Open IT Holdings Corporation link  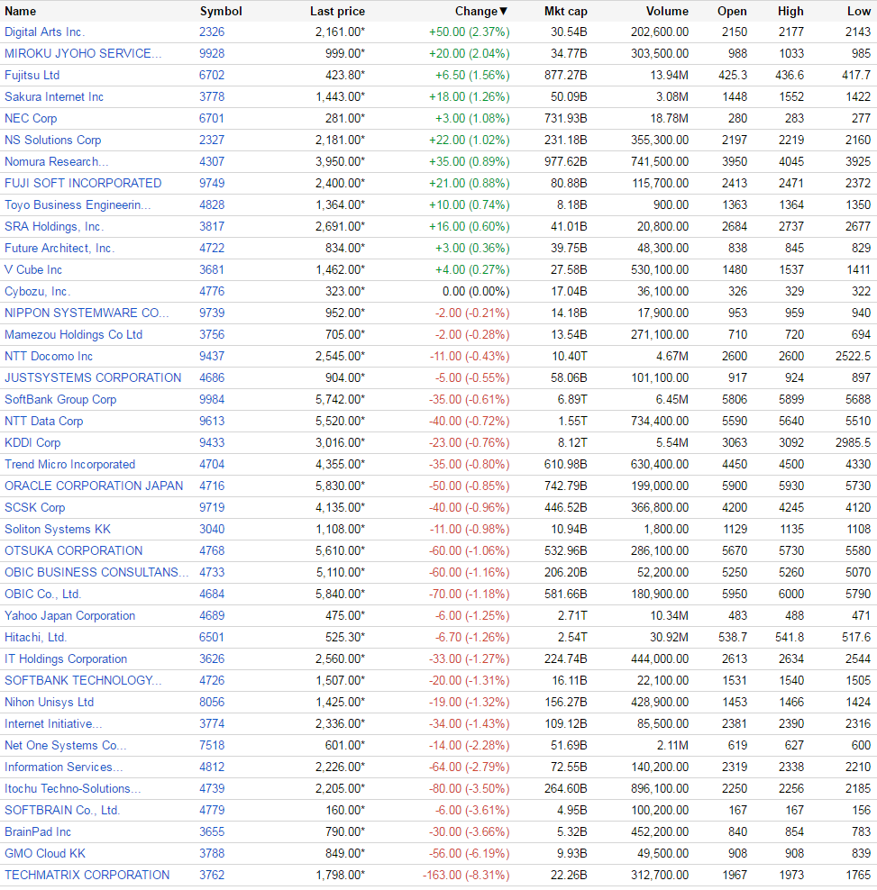(x=66, y=658)
